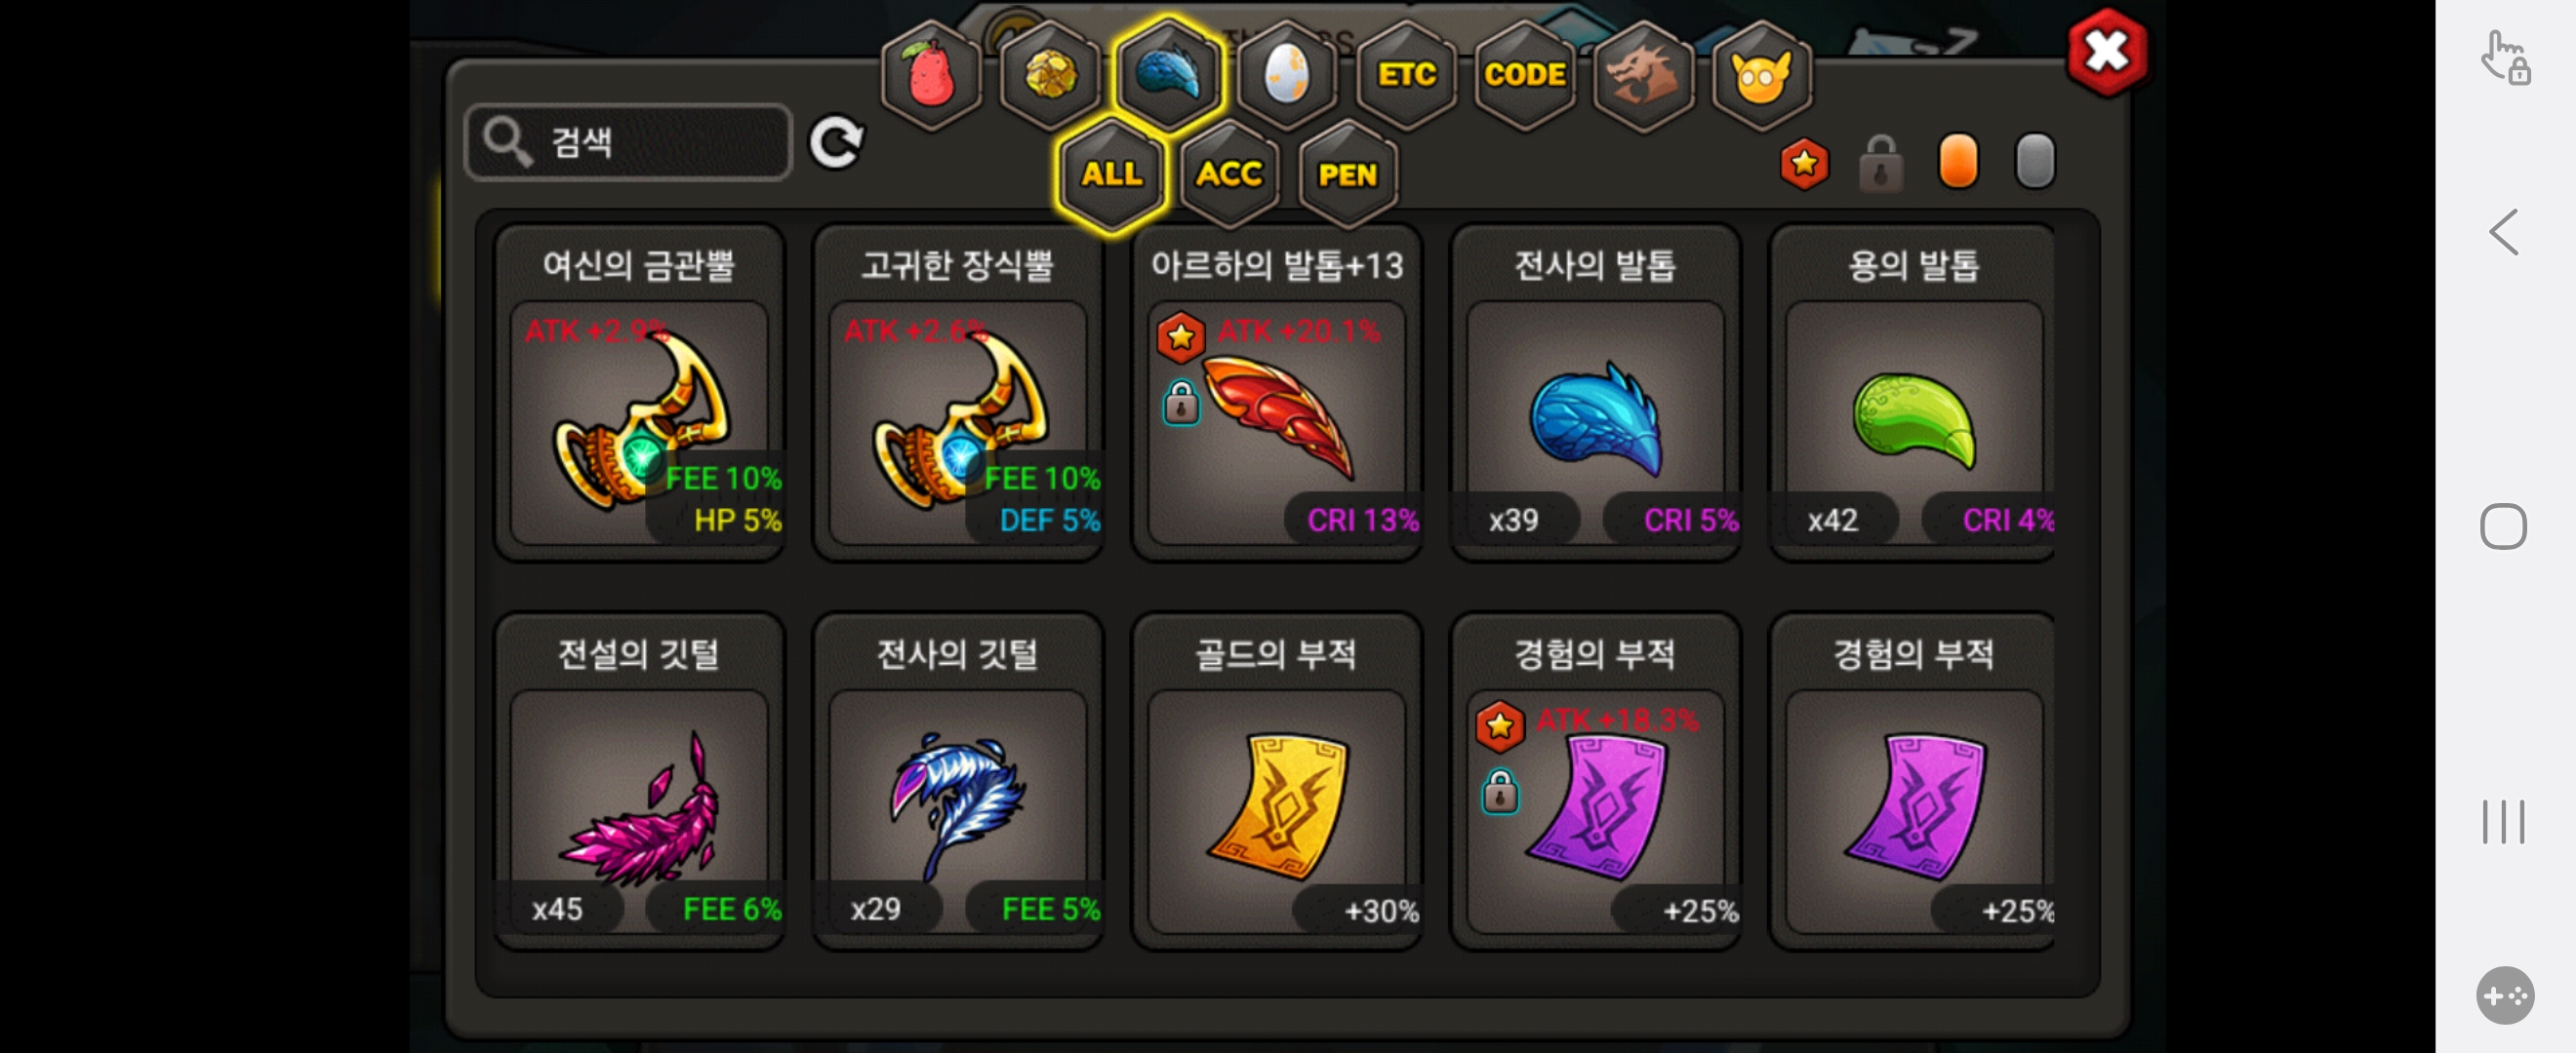Switch to the ACC sub-tab
This screenshot has width=2576, height=1053.
click(x=1229, y=174)
